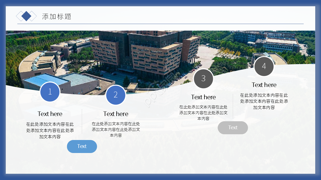Select the Text here heading under circle 1

50,114
